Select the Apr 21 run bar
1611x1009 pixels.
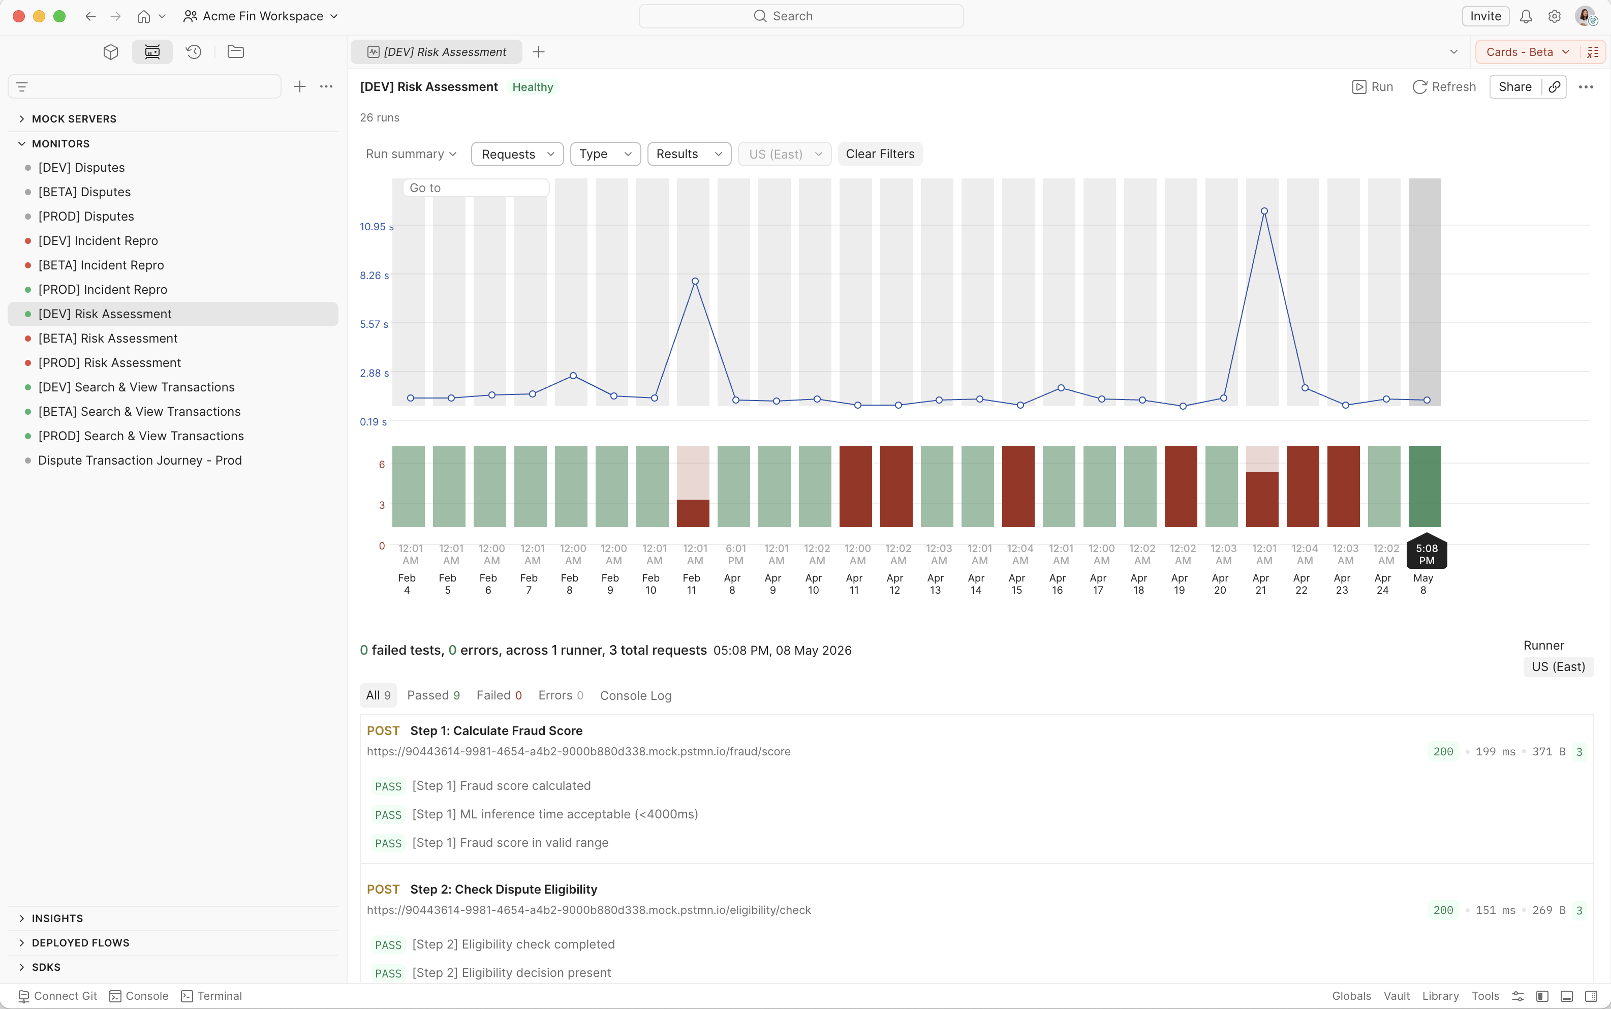[x=1262, y=486]
